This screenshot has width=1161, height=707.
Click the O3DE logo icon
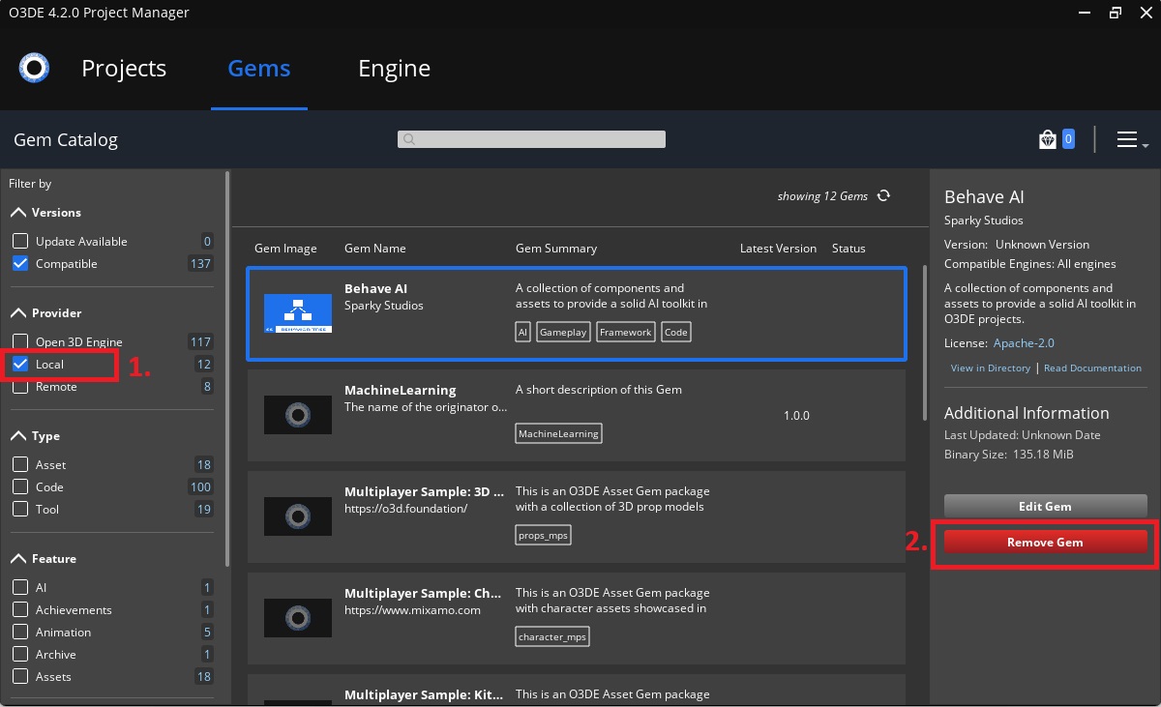[x=33, y=68]
